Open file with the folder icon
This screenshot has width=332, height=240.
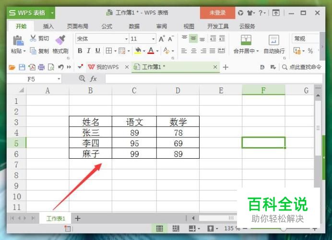click(x=12, y=67)
